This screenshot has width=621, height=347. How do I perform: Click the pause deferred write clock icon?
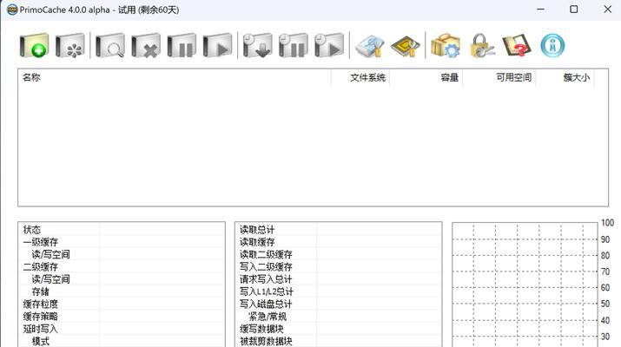pos(294,45)
